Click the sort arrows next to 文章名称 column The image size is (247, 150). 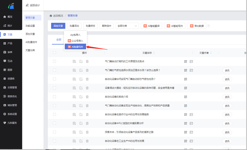[x=154, y=53]
